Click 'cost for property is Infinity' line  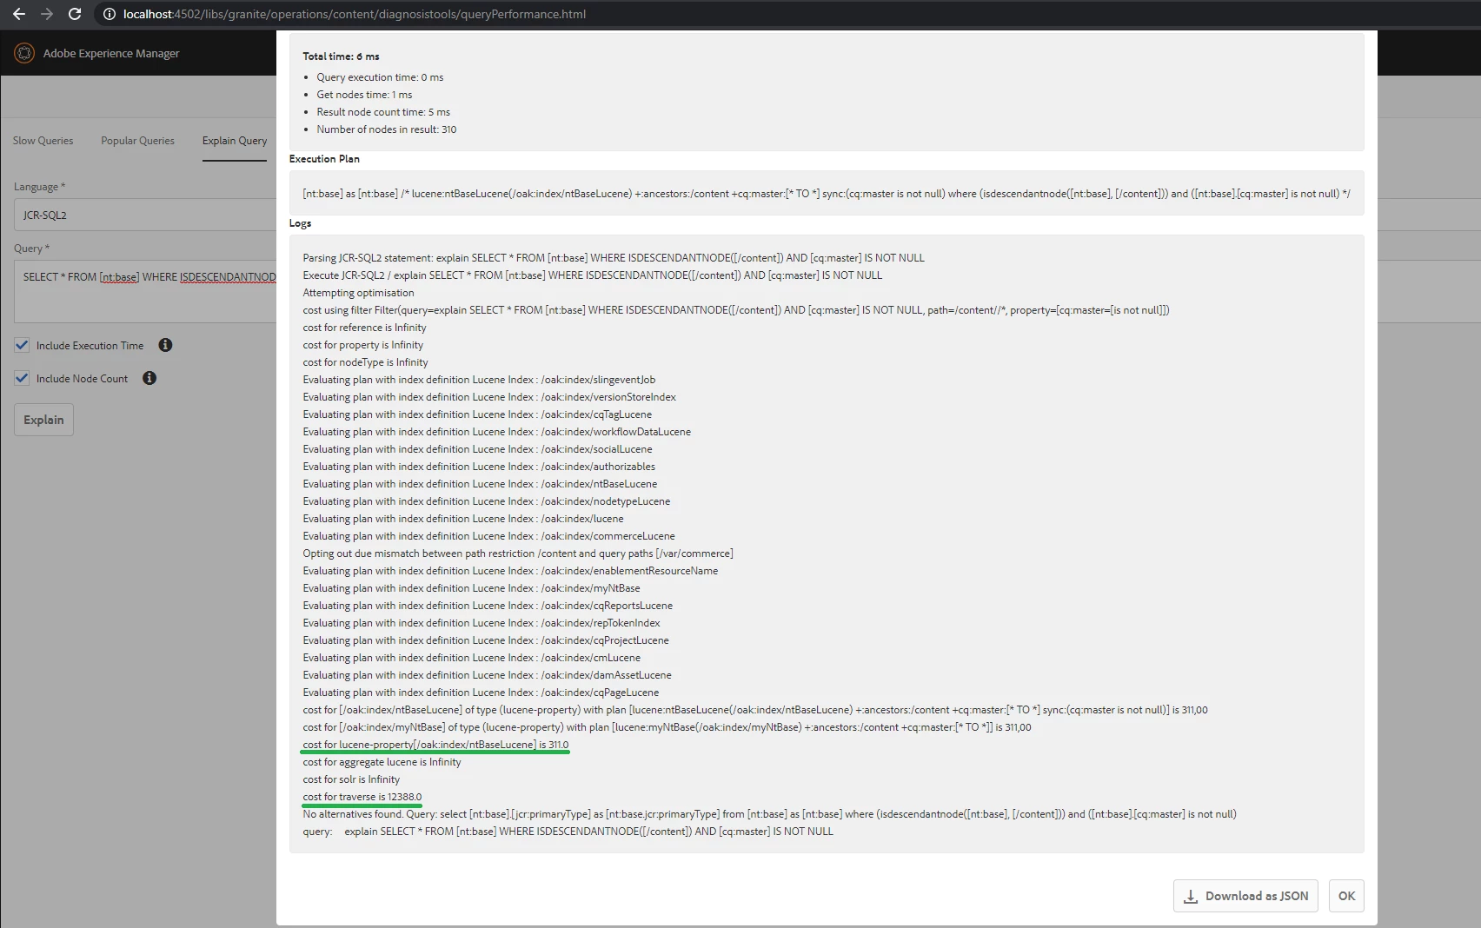[362, 345]
